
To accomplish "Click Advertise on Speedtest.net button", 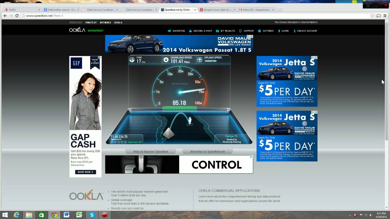I will click(207, 151).
